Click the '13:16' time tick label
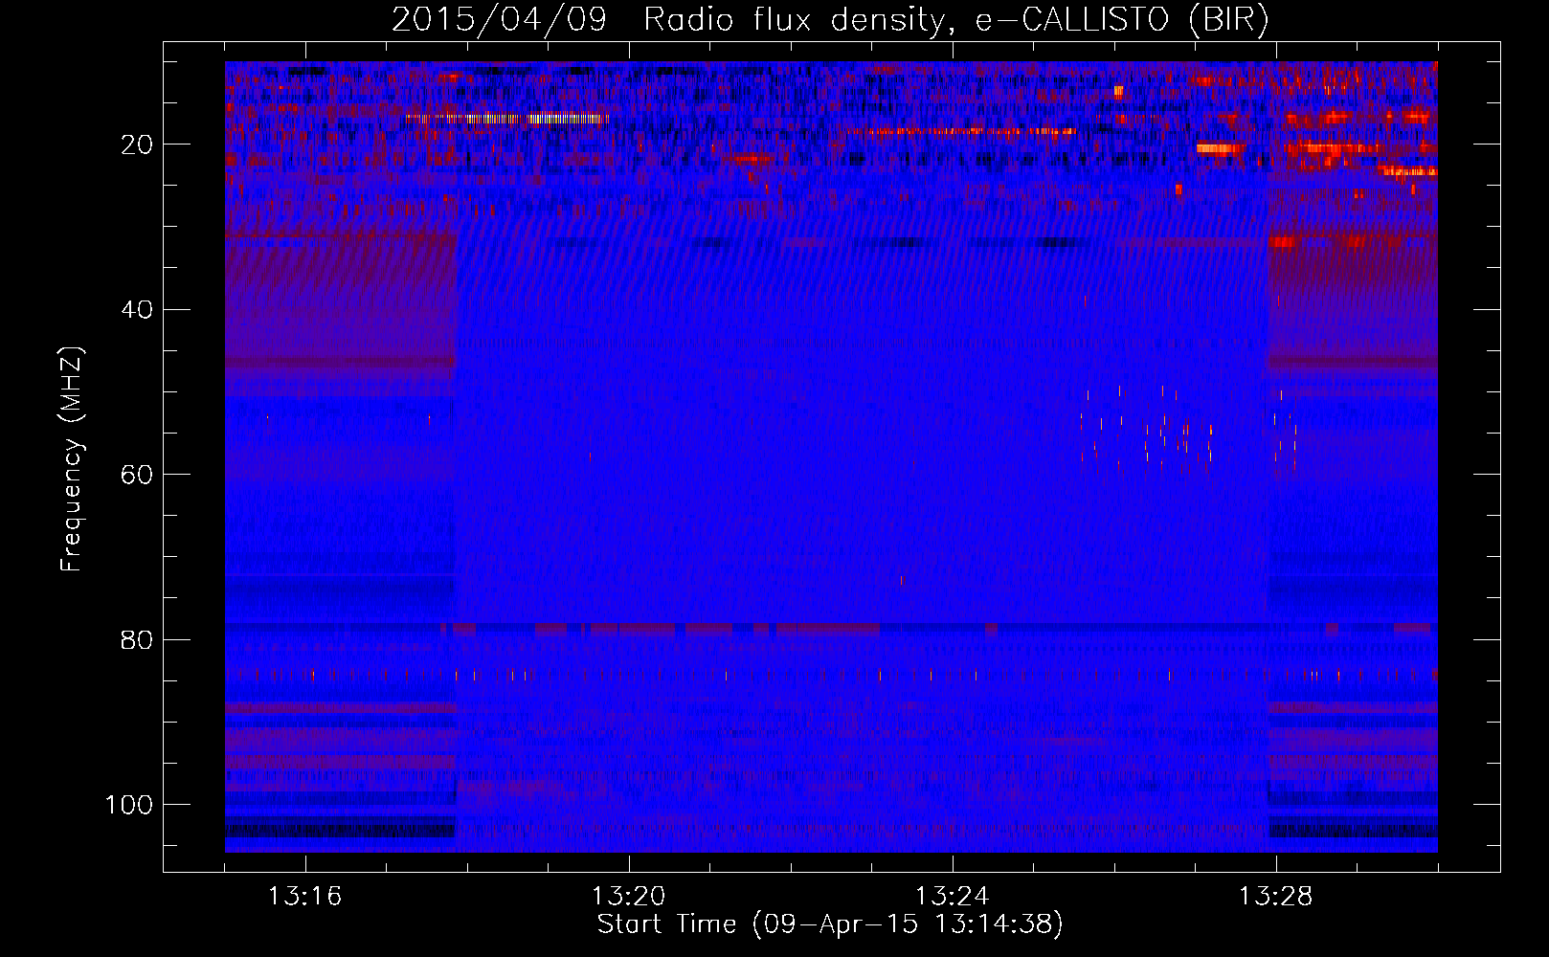The height and width of the screenshot is (957, 1549). pos(304,897)
